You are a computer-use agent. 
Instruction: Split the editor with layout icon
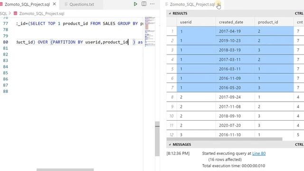[x=144, y=4]
